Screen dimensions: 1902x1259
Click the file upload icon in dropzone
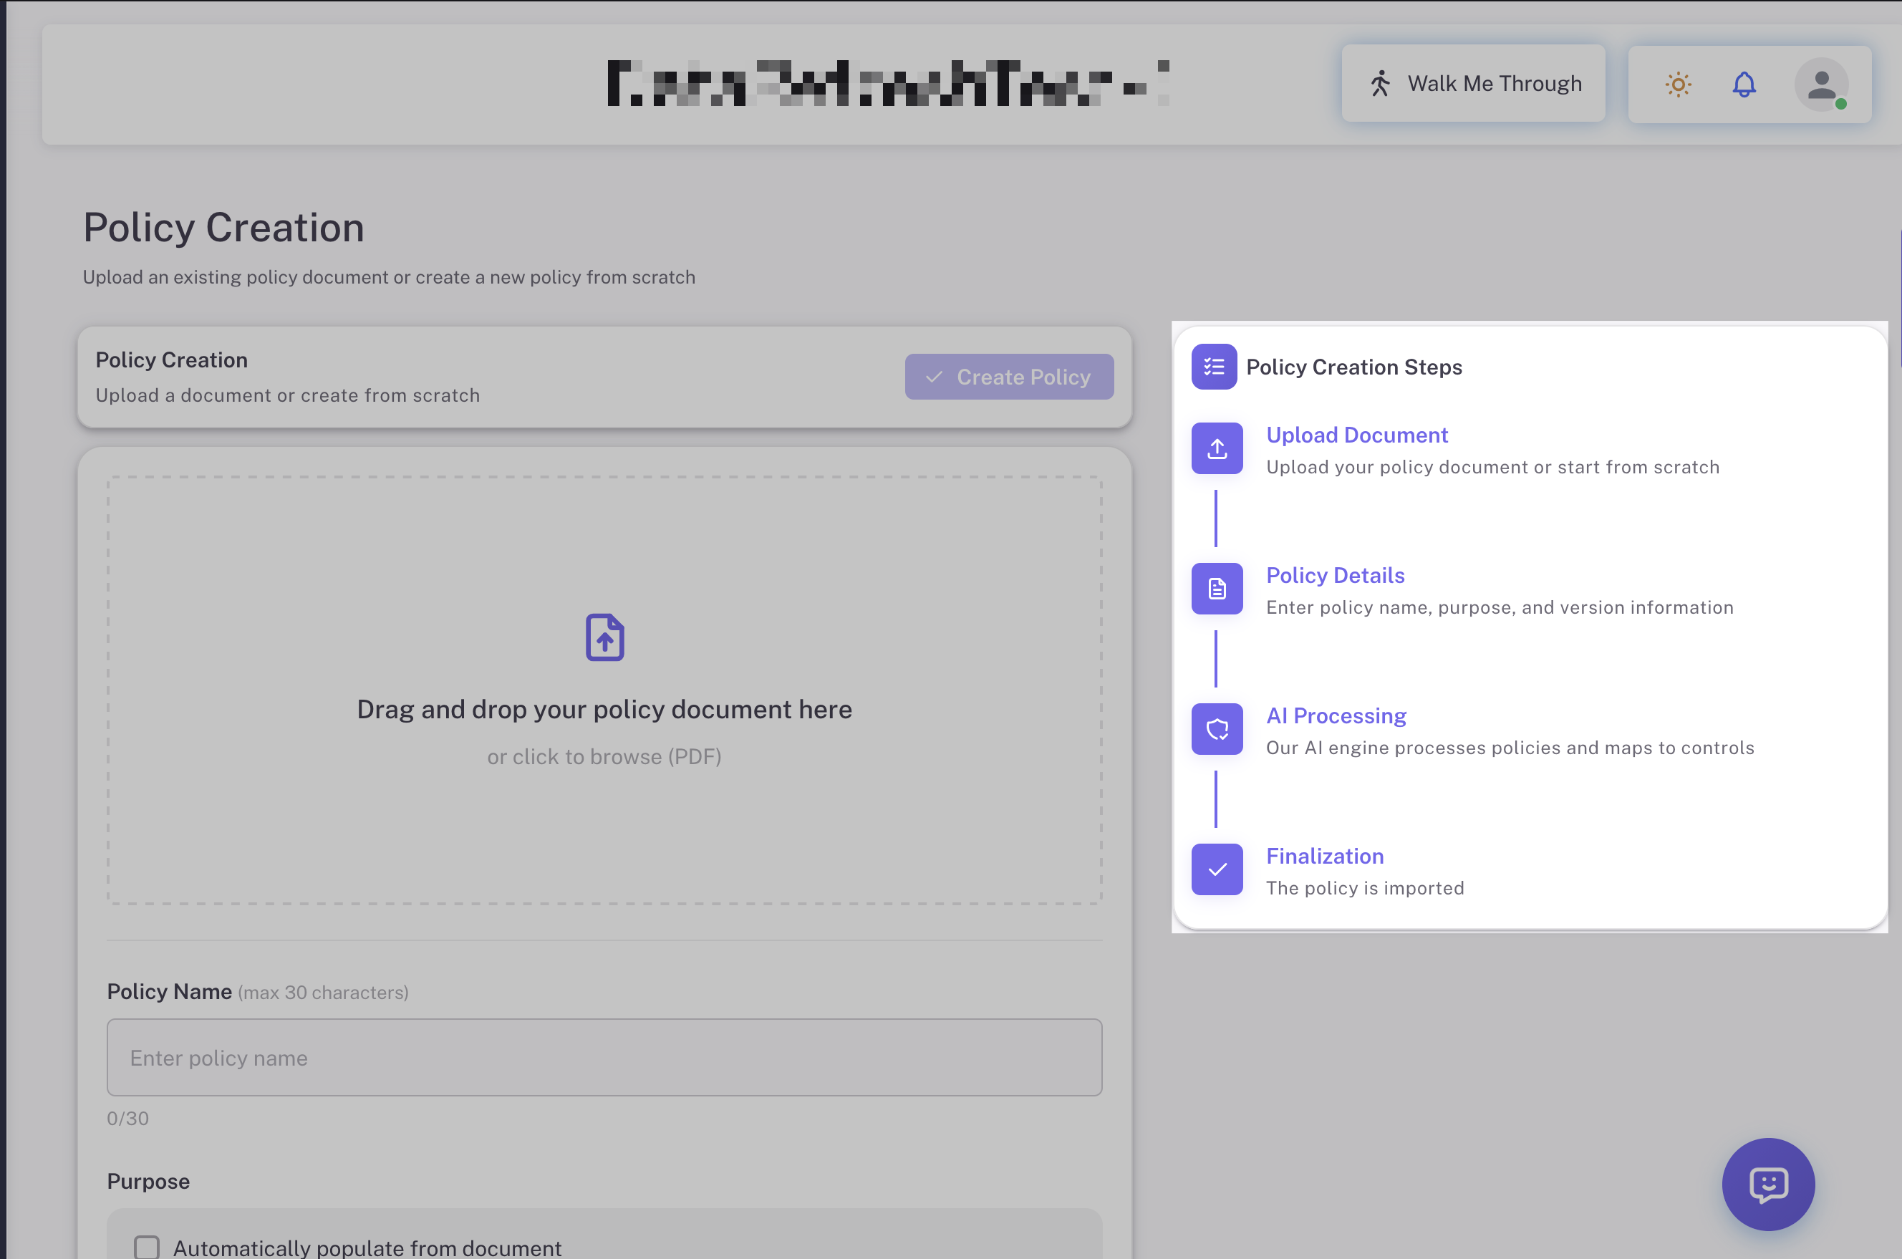tap(604, 637)
